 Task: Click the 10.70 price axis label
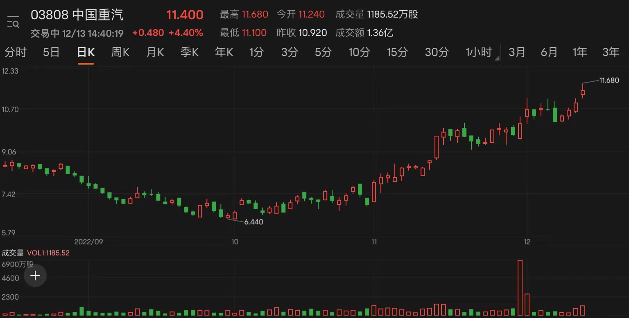coord(10,109)
